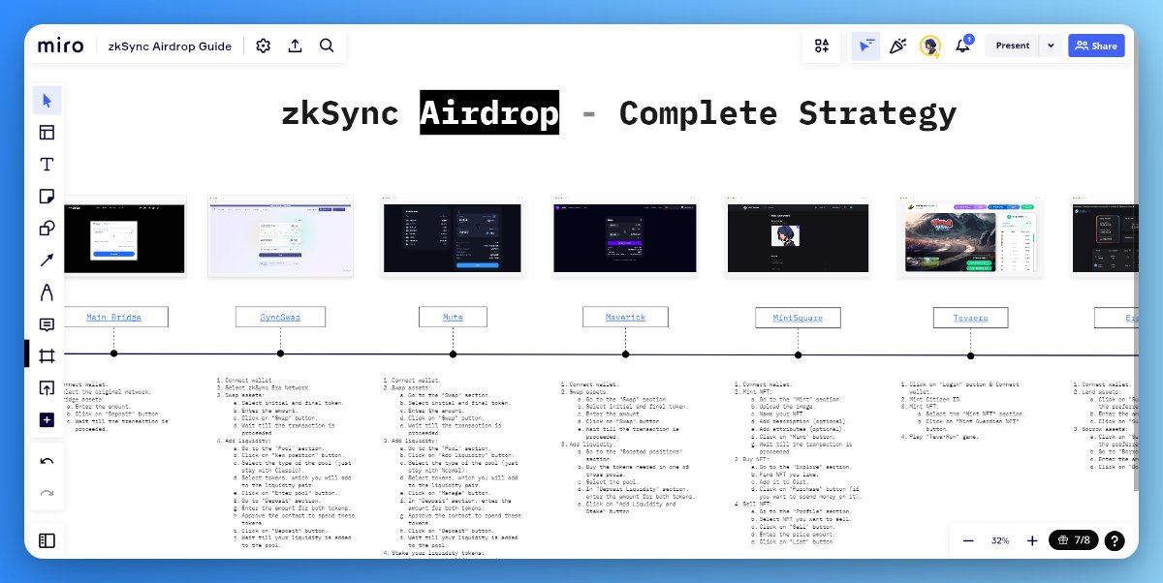Image resolution: width=1163 pixels, height=583 pixels.
Task: Select the Text tool
Action: [47, 164]
